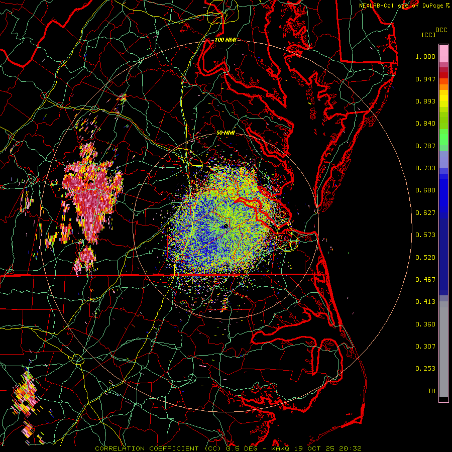Select the 0.573 scale value
The width and height of the screenshot is (452, 452).
coord(425,235)
